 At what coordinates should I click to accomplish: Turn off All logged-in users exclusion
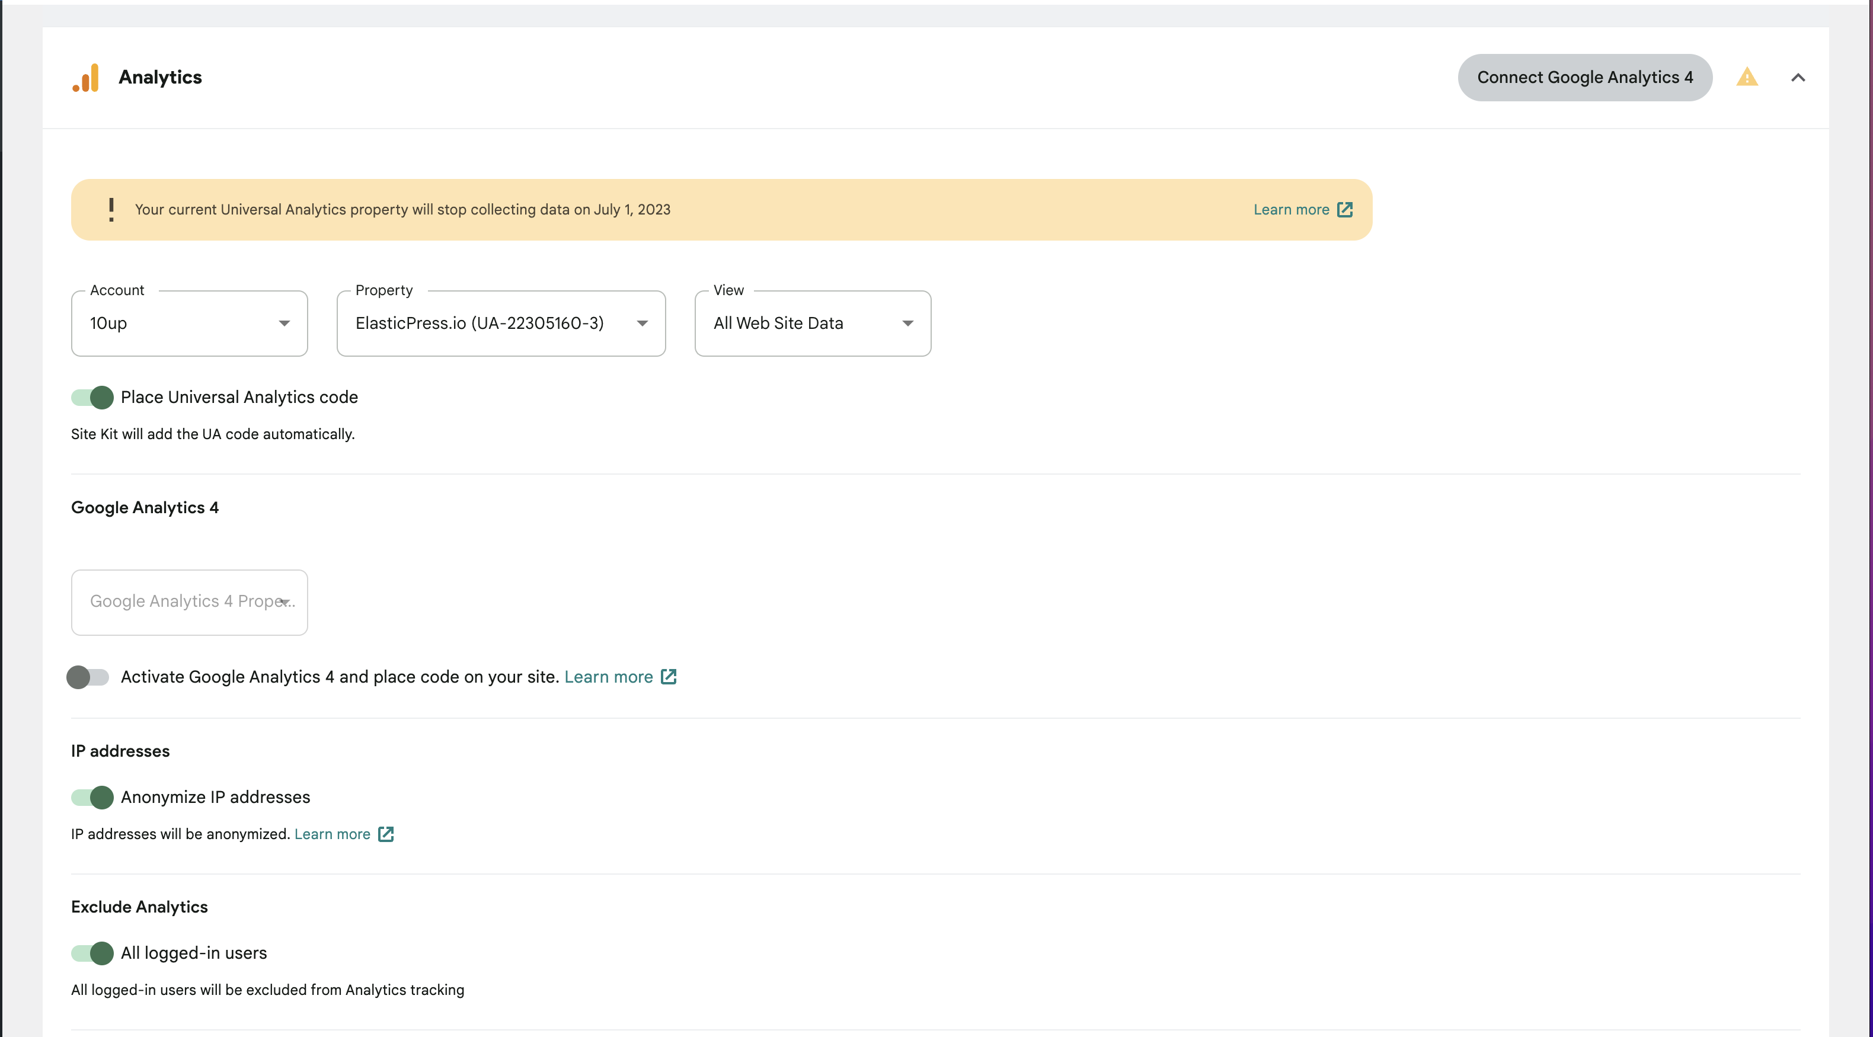[x=92, y=953]
